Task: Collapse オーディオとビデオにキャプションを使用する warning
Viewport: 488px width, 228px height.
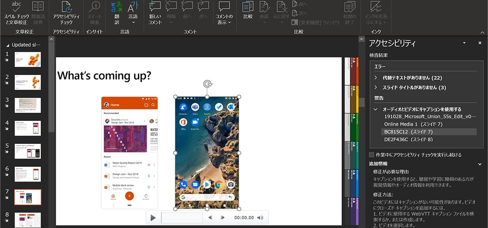Action: tap(376, 109)
